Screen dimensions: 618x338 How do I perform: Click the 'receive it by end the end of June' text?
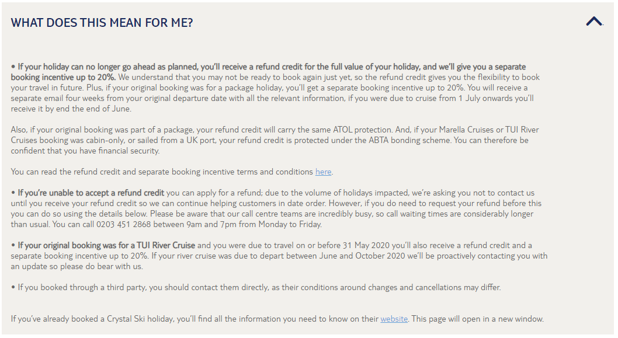tap(71, 109)
